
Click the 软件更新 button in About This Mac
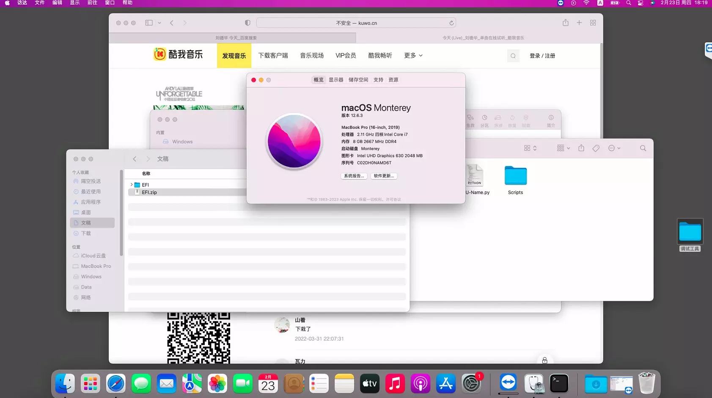383,176
